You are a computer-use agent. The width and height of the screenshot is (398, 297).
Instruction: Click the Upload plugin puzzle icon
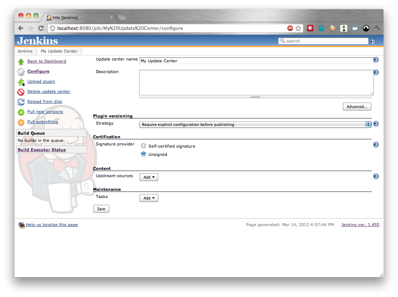(x=21, y=82)
